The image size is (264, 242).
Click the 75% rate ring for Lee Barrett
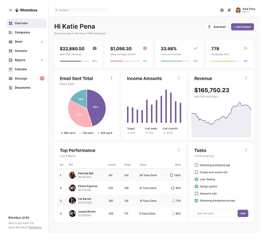coord(173,201)
